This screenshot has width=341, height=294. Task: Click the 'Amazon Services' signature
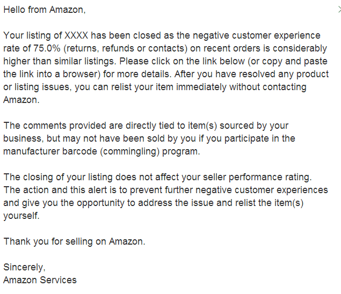(x=40, y=280)
